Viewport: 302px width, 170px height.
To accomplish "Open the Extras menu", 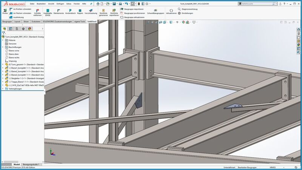I will point(69,4).
